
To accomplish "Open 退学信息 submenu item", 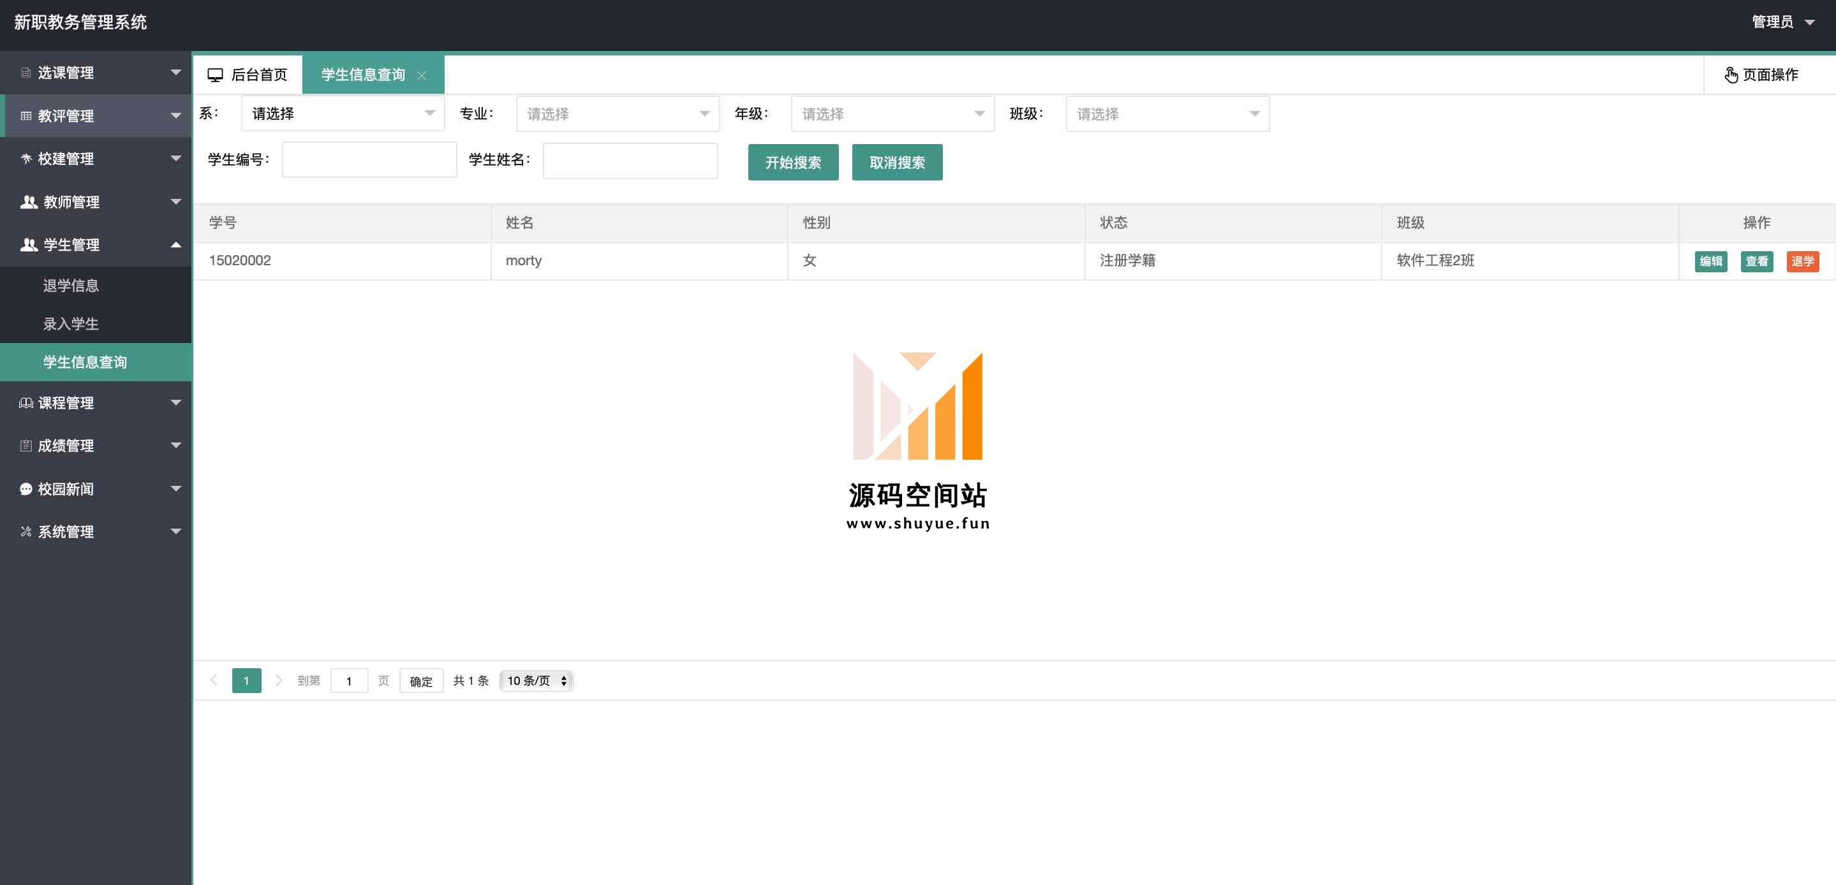I will coord(96,286).
